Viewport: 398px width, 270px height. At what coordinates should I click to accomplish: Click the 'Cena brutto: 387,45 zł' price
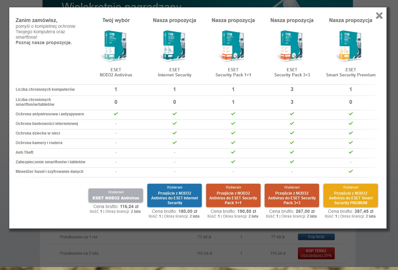point(351,211)
